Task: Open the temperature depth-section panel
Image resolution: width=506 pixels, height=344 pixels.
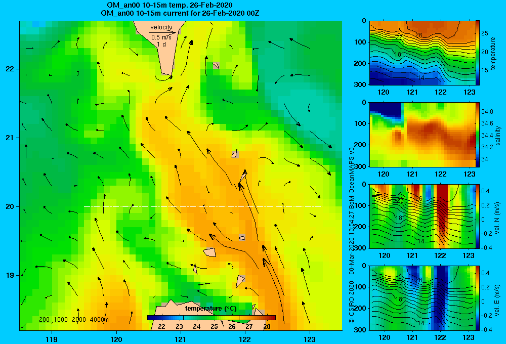Action: (x=422, y=53)
